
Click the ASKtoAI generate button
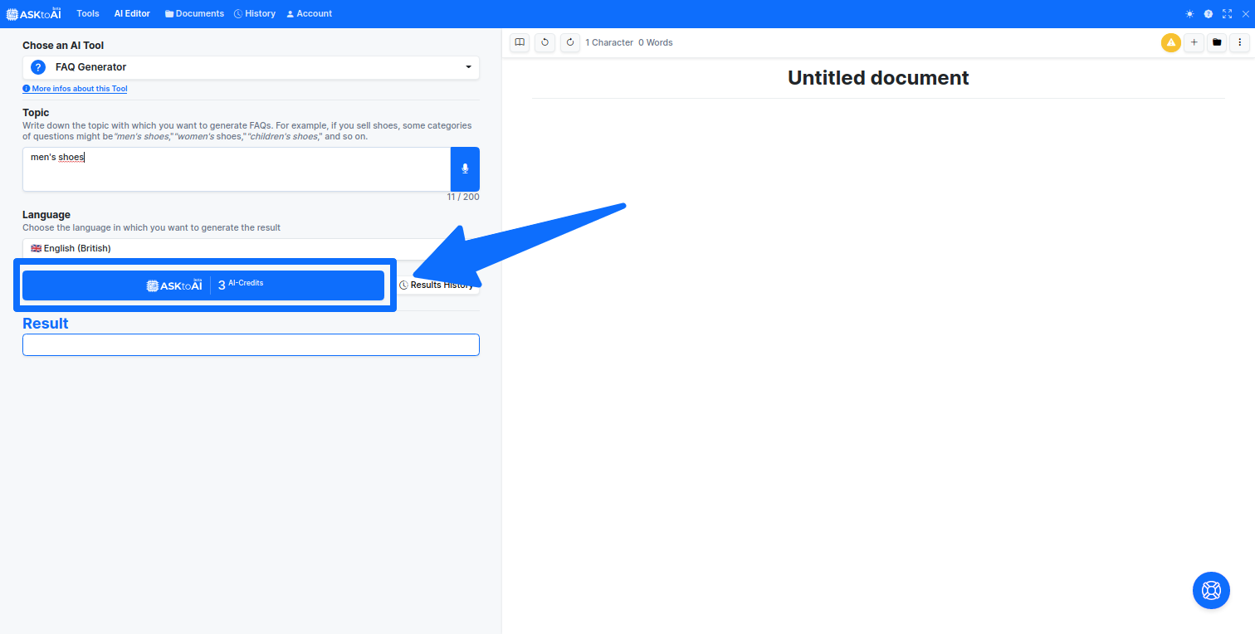[x=203, y=285]
